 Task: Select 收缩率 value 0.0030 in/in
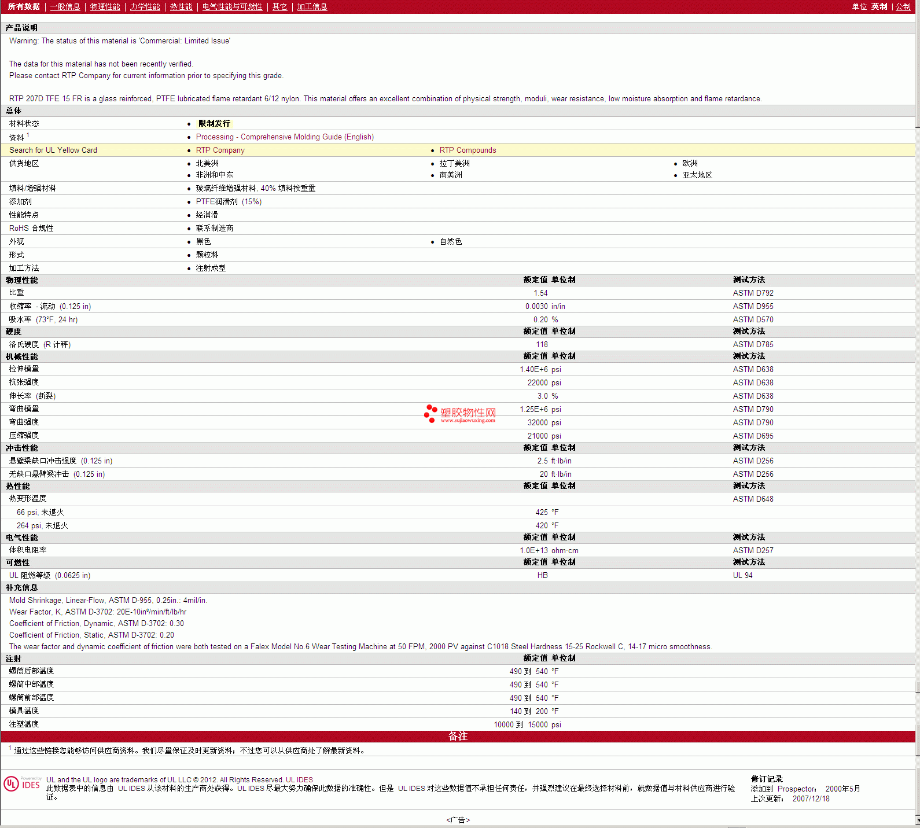[545, 306]
